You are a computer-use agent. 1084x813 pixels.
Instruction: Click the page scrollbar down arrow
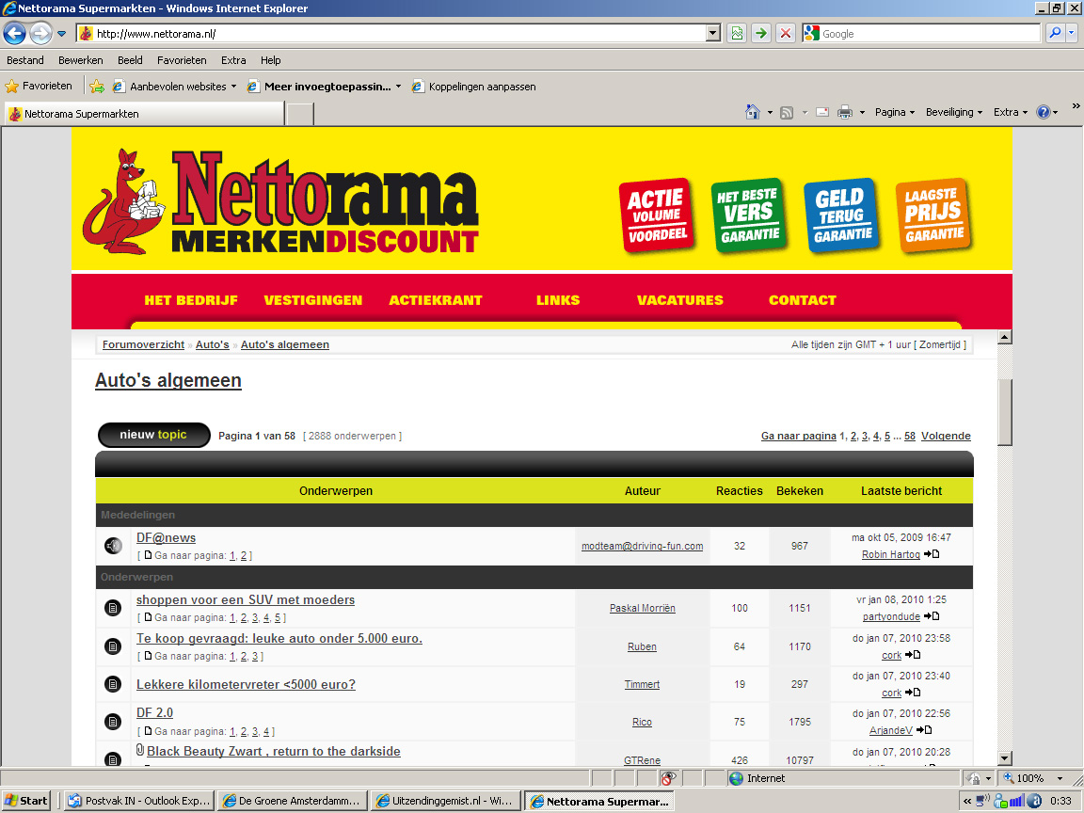1004,758
